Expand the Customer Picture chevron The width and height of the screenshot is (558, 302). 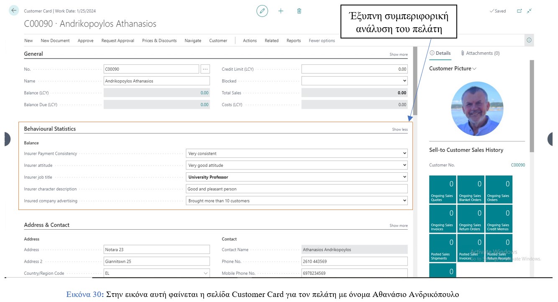pos(474,69)
